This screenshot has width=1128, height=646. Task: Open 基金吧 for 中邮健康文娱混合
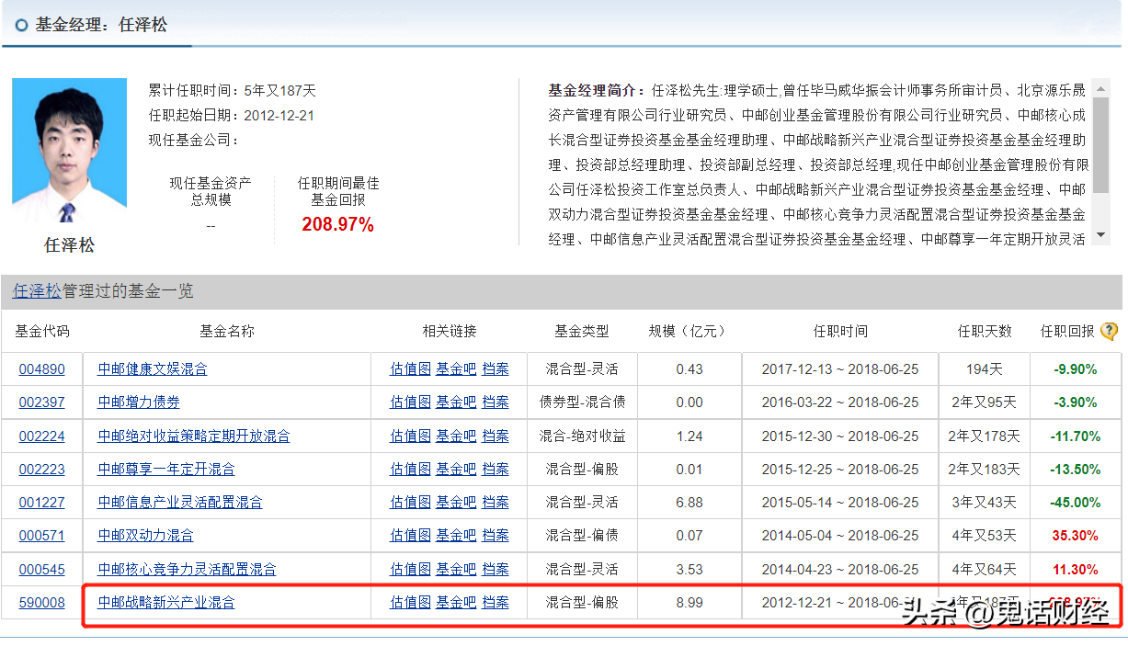[456, 369]
